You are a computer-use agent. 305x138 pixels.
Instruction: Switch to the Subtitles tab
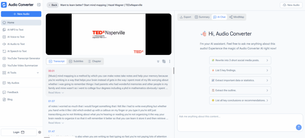[76, 61]
